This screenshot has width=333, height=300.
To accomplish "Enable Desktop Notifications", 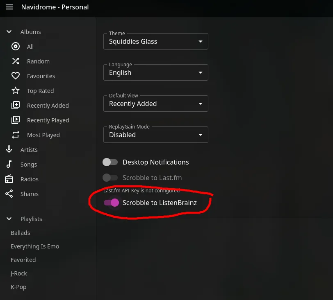I will pyautogui.click(x=110, y=162).
